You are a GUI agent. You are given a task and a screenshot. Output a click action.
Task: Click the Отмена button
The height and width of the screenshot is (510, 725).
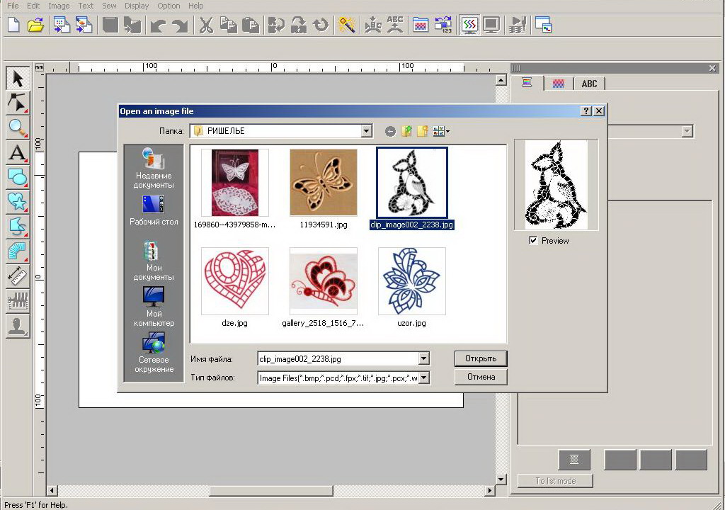pos(481,377)
